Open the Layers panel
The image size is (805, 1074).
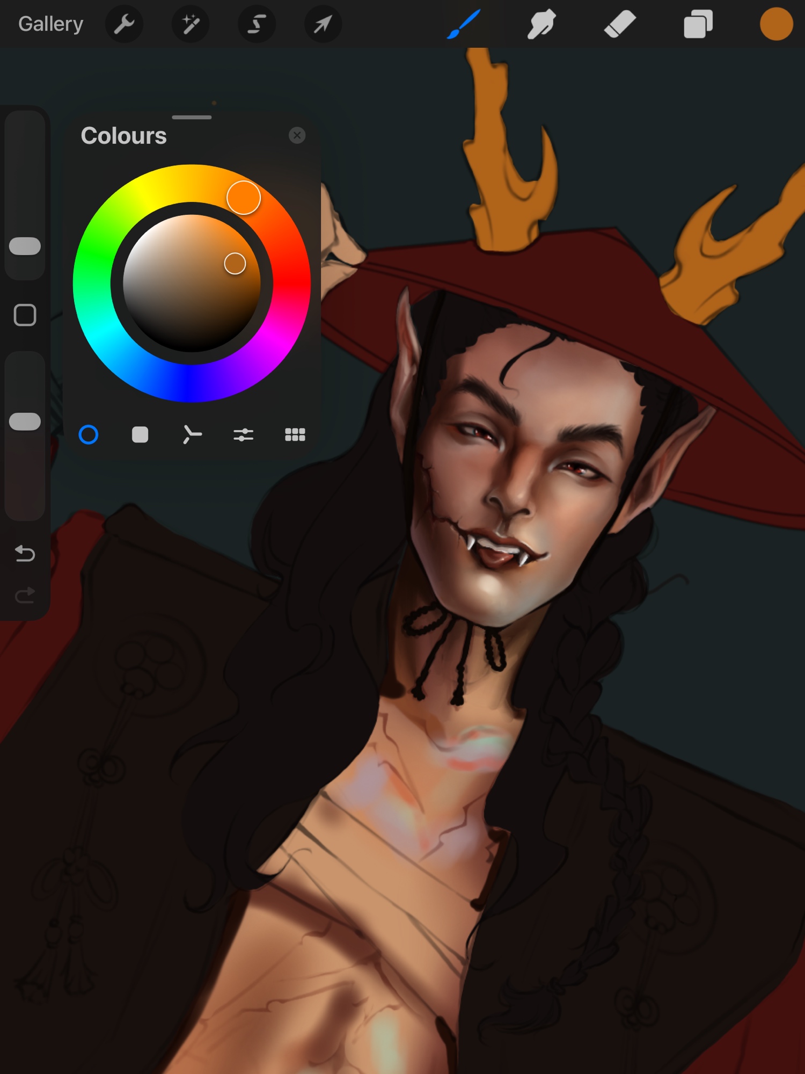698,24
